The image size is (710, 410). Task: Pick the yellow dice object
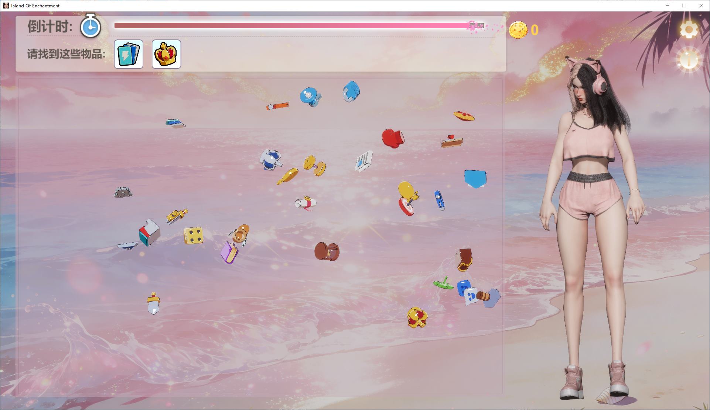194,235
